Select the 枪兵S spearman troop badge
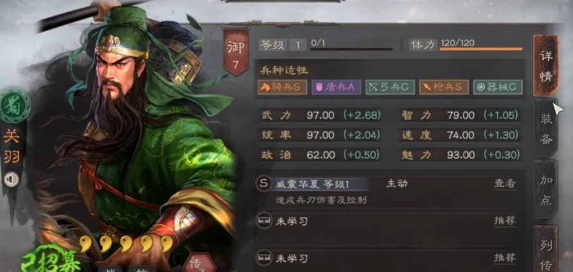 pos(444,87)
